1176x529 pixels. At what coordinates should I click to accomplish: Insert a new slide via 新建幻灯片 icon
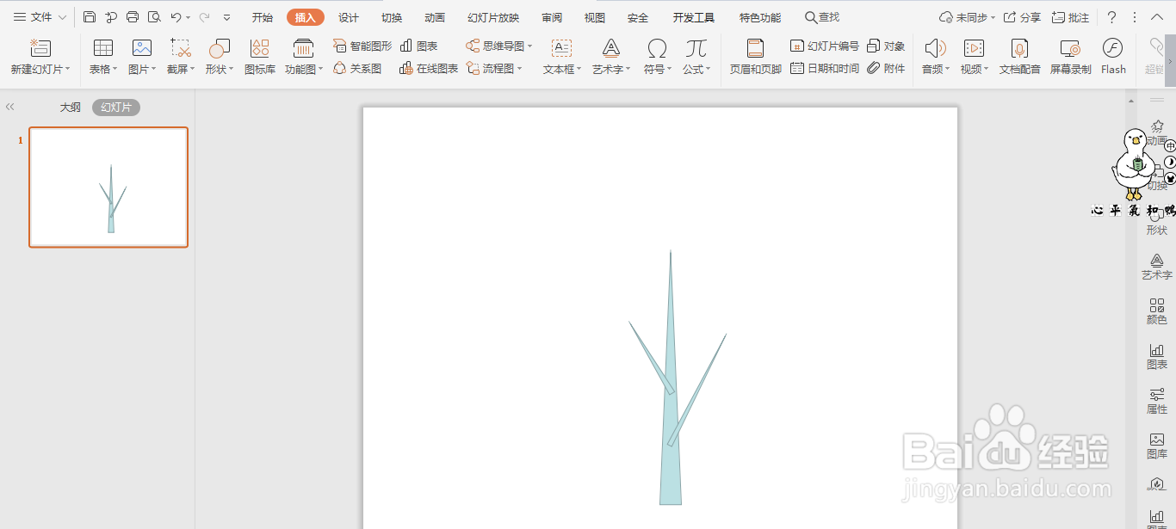40,48
